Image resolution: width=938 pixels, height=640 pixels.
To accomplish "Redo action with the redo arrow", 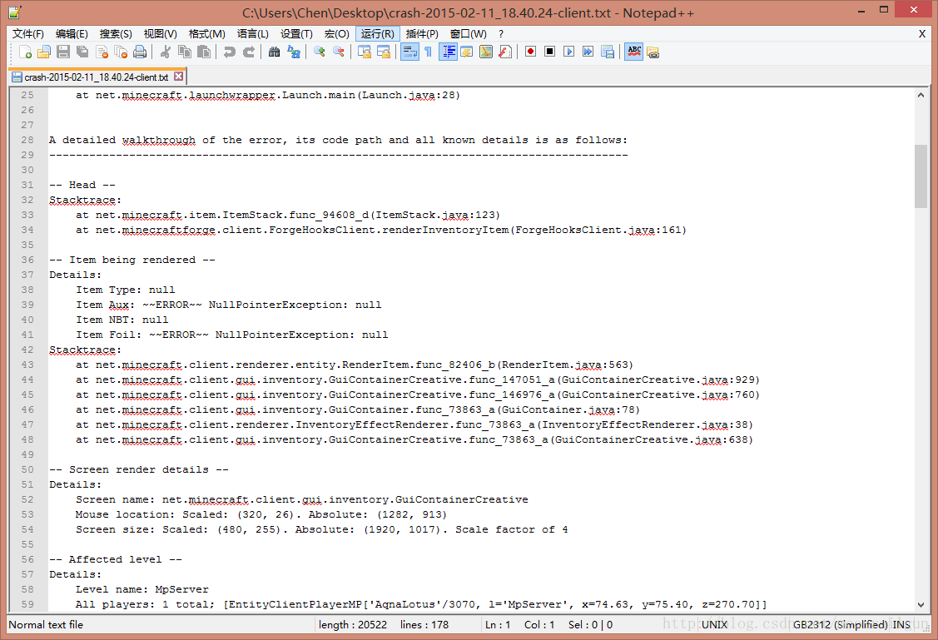I will [249, 52].
